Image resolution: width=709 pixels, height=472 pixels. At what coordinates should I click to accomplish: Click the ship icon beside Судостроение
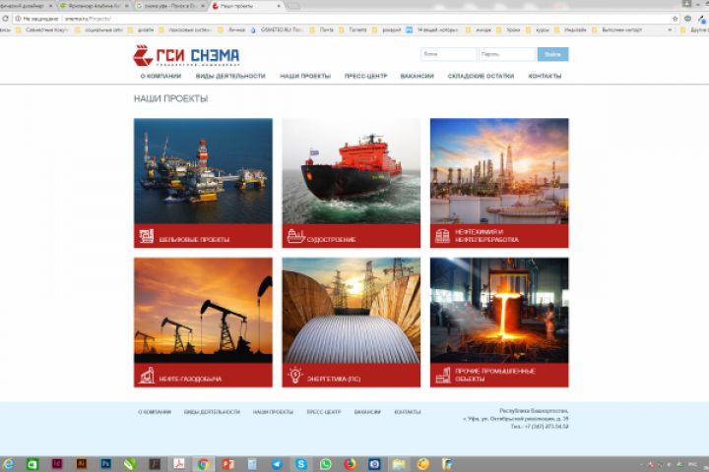point(295,236)
